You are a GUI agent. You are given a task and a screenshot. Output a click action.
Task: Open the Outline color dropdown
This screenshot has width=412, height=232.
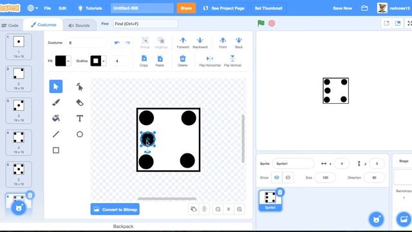(x=104, y=61)
